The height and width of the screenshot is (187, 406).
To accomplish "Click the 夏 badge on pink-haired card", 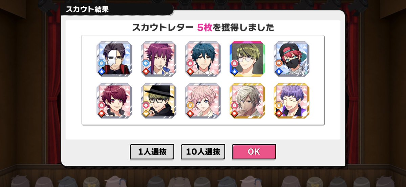I will [x=190, y=105].
